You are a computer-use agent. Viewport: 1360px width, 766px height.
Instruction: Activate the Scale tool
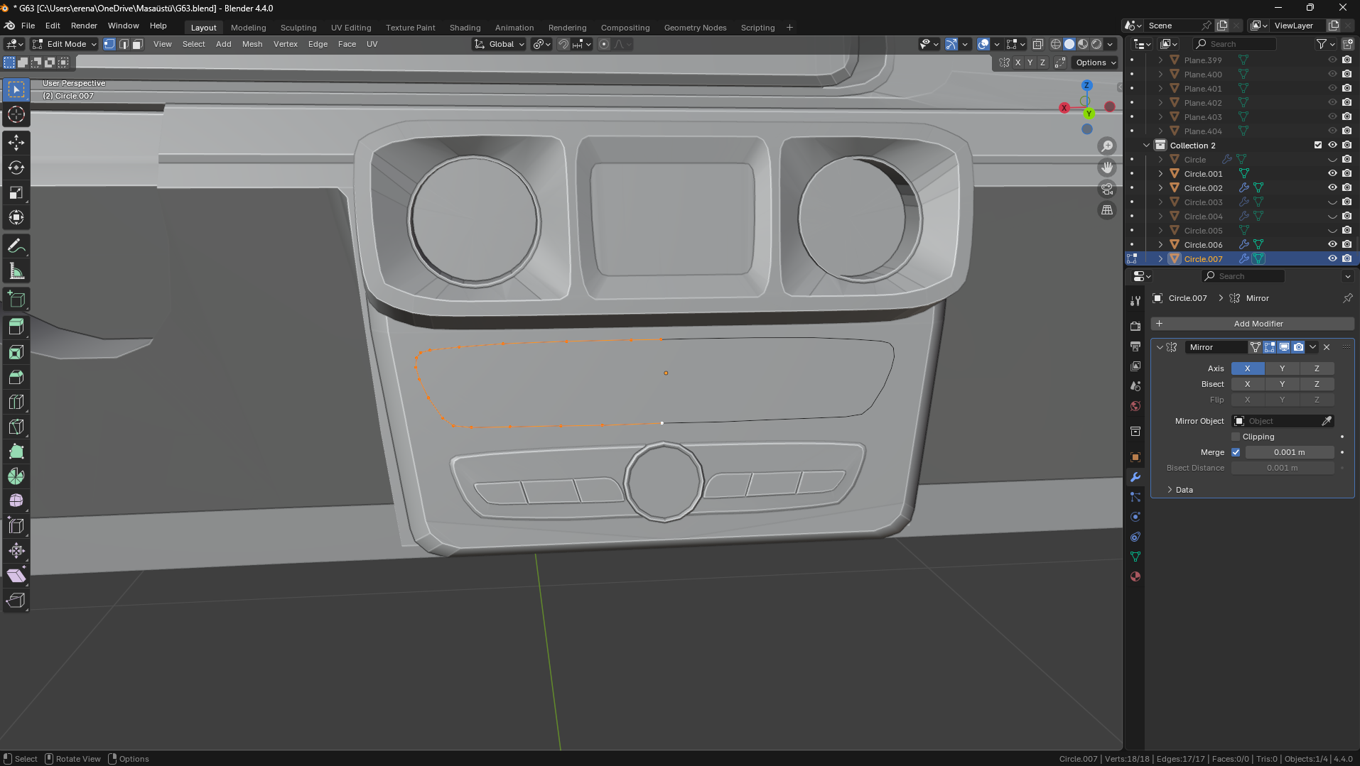16,192
